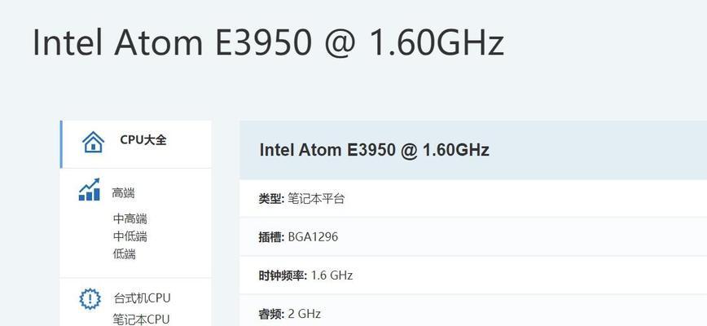Click the large Intel Atom E3950 page title
Viewport: 707px width, 326px height.
coord(268,42)
